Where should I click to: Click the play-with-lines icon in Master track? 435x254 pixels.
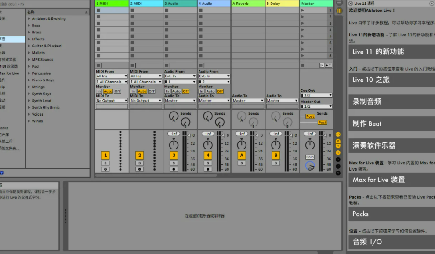coord(329,65)
